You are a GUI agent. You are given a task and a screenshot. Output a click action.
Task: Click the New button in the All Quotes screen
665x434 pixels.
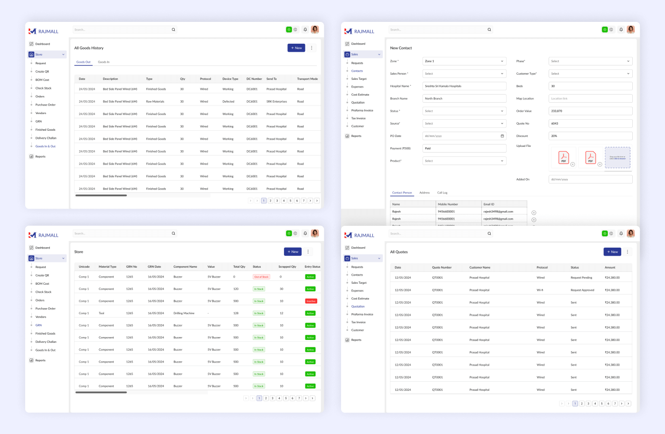coord(612,252)
